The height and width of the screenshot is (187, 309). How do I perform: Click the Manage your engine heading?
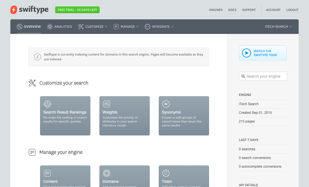61,152
